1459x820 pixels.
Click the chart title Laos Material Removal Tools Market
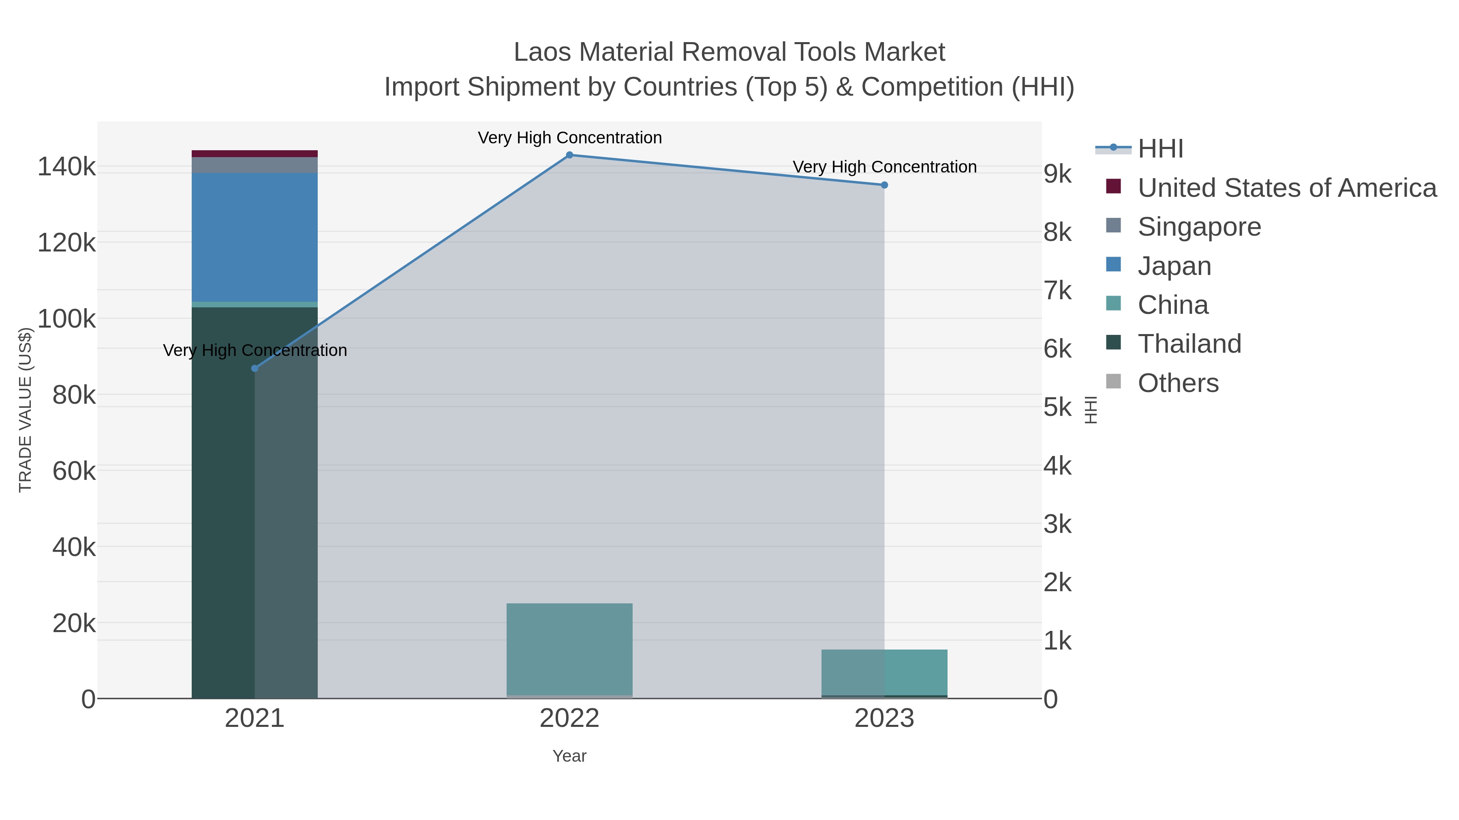(729, 52)
